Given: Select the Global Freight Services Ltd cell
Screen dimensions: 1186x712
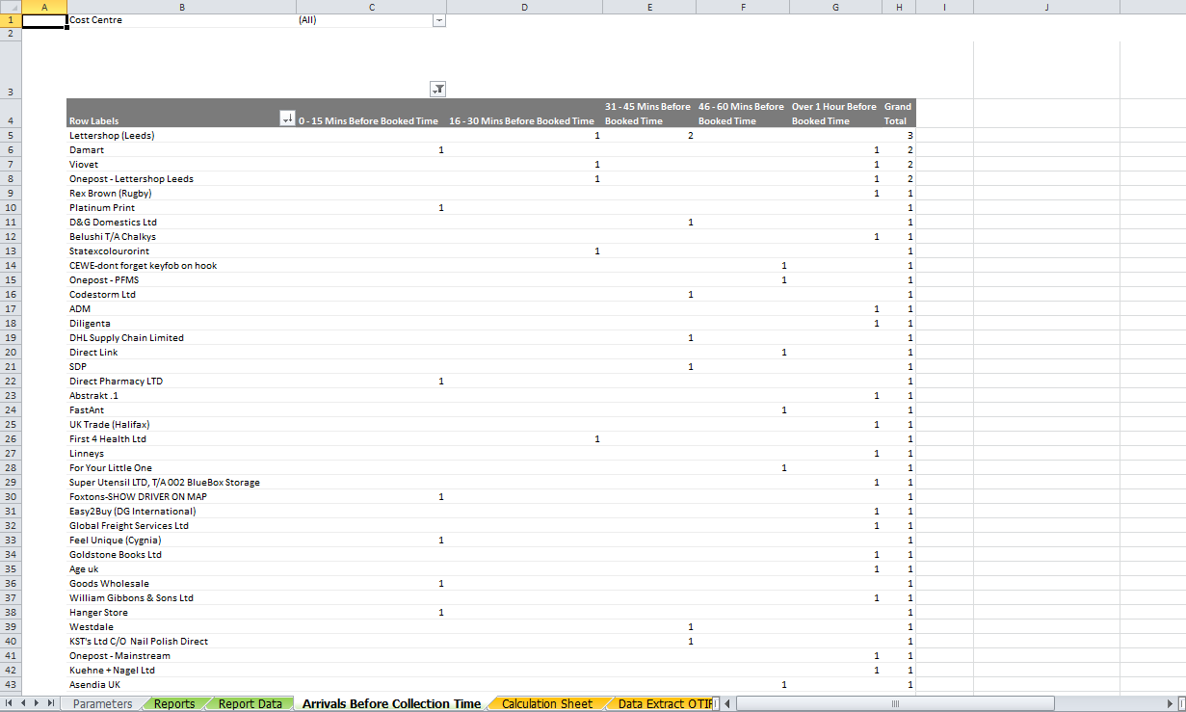Looking at the screenshot, I should [181, 526].
